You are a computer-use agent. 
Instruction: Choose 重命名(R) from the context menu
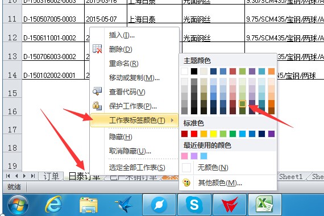point(123,64)
